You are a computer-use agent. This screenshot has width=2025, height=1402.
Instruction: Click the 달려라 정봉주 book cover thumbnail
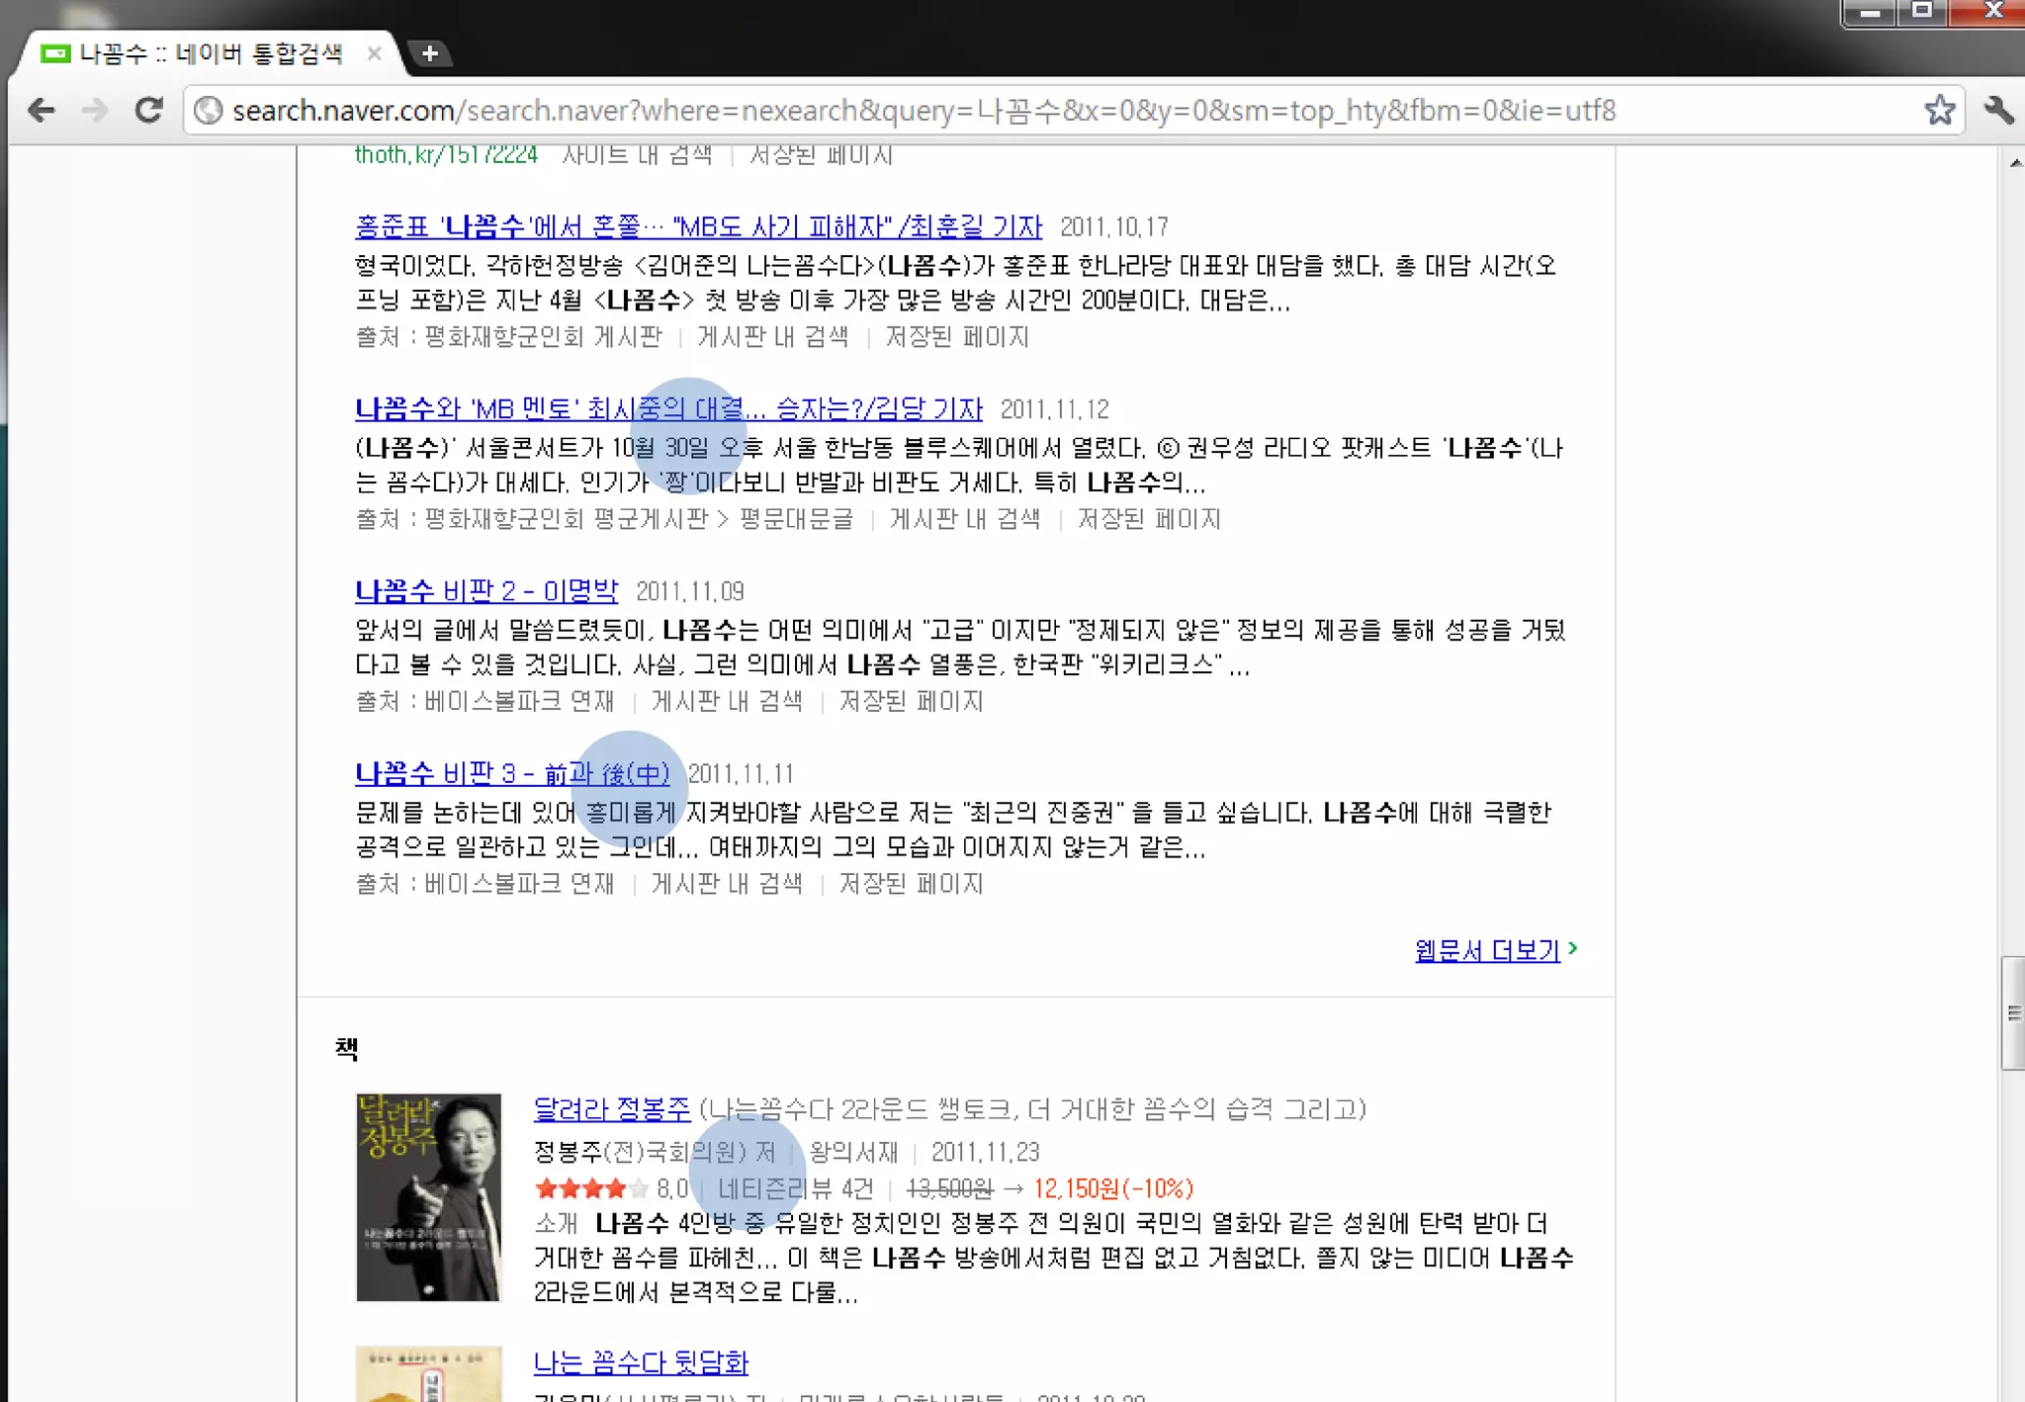click(428, 1196)
